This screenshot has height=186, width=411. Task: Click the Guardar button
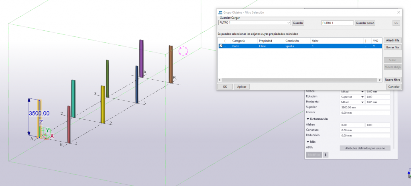298,23
